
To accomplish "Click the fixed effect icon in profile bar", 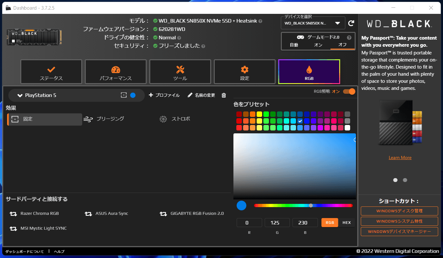I will (124, 95).
